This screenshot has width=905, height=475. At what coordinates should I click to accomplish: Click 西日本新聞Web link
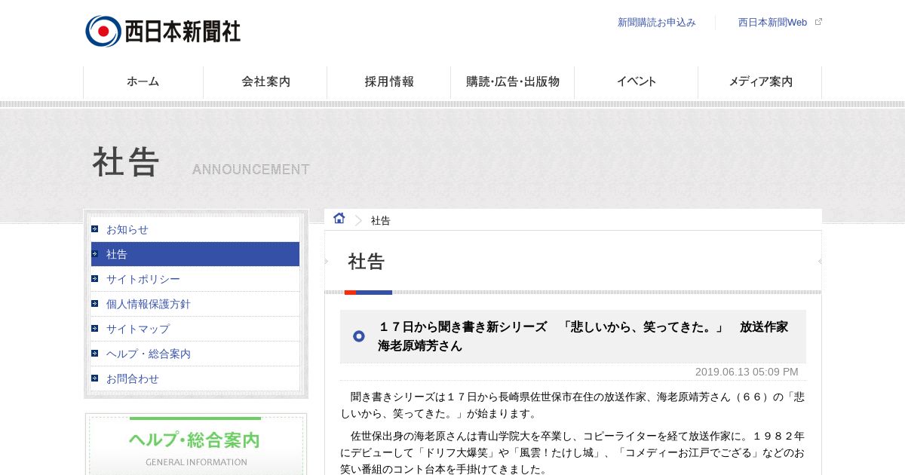click(772, 23)
